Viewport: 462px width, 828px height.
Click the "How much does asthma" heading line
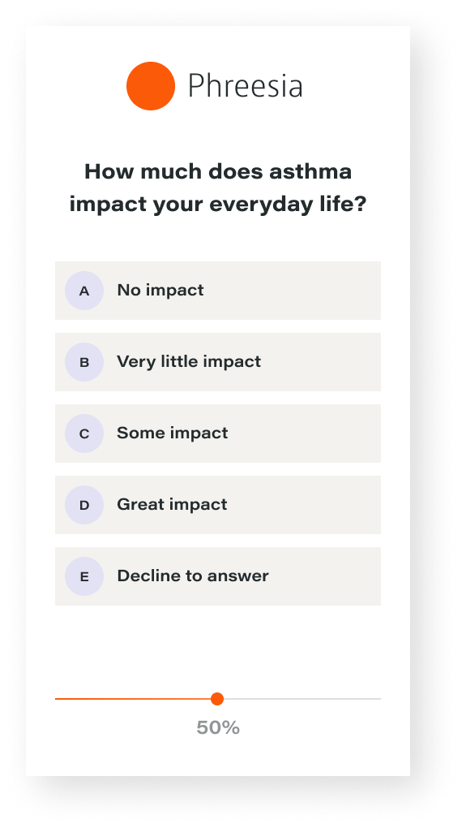tap(218, 171)
